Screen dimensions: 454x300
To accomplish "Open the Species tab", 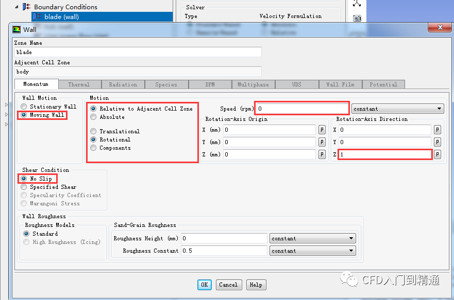I will tap(166, 84).
